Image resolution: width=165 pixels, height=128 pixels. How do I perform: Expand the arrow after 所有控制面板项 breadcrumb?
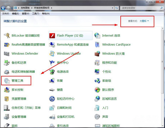click(52, 8)
